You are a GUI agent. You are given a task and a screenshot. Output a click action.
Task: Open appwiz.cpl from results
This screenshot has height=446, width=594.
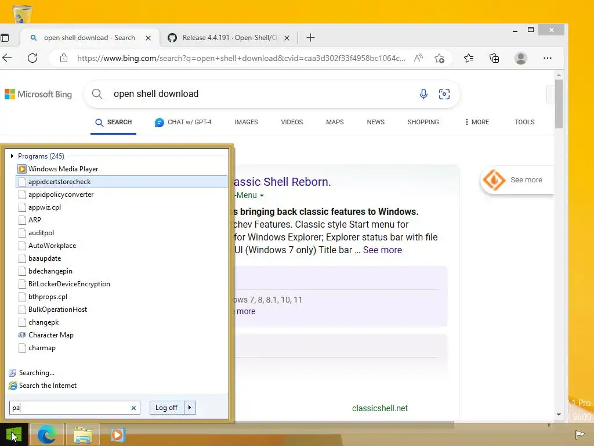click(x=121, y=207)
